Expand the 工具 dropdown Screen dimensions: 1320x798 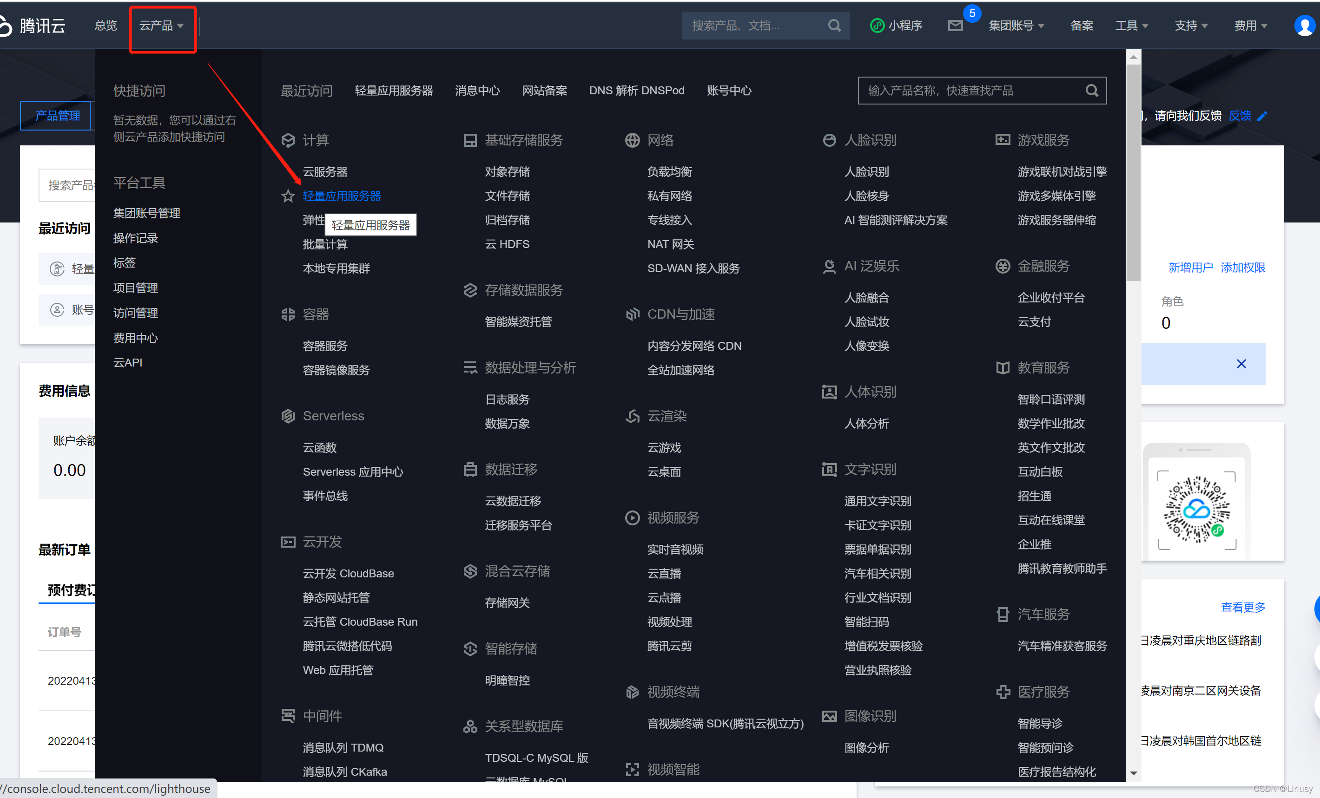[x=1131, y=25]
